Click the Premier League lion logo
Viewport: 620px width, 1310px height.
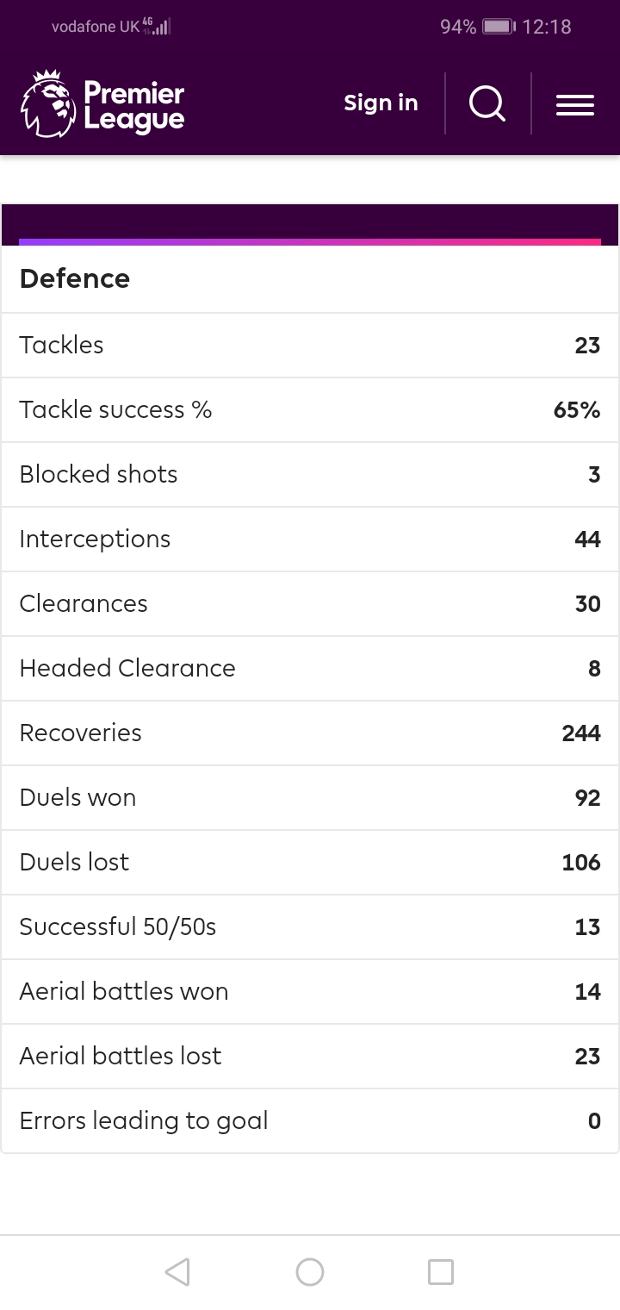(48, 105)
